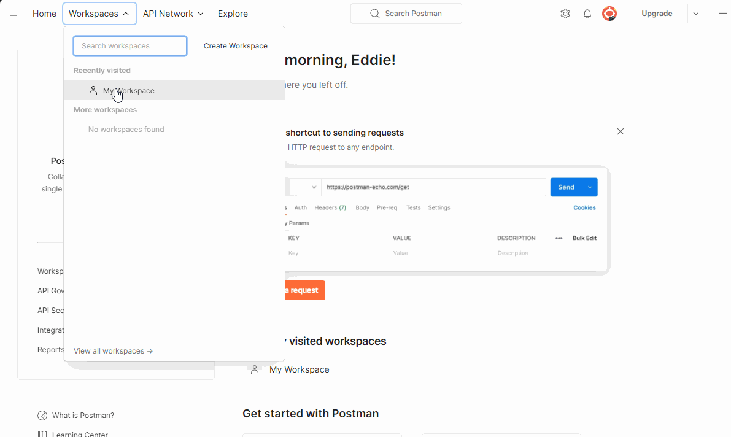
Task: Open the HTTP method dropdown chevron
Action: pos(314,187)
